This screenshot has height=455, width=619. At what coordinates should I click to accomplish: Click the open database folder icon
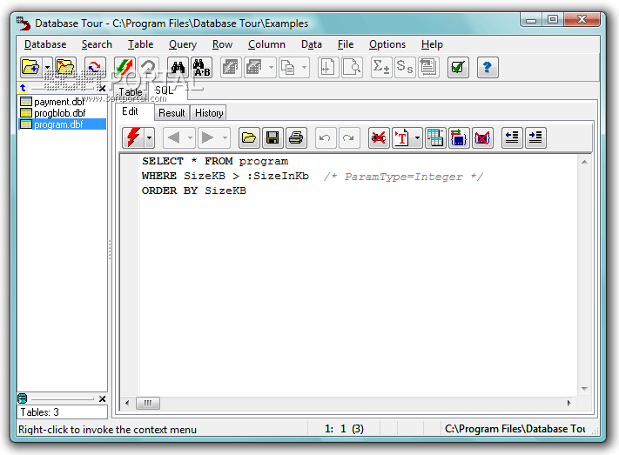pos(30,68)
